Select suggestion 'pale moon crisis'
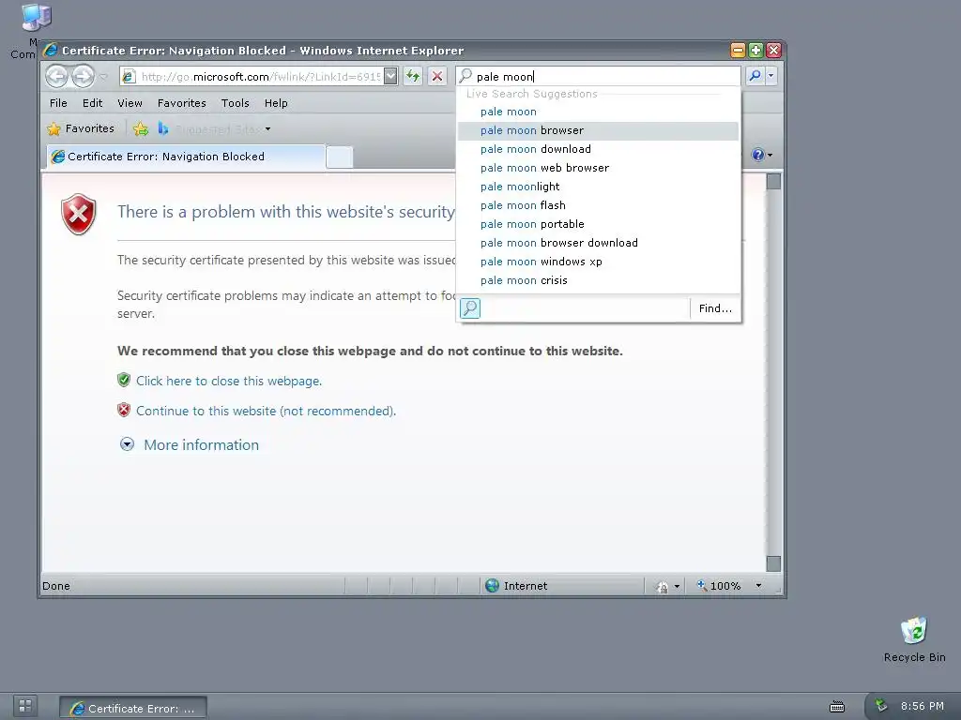961x720 pixels. [598, 280]
